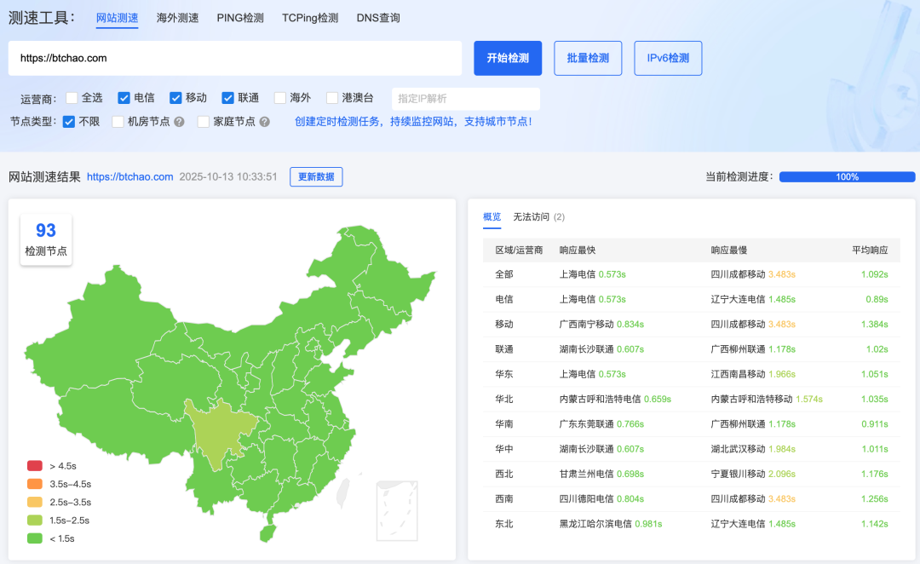Click the 甘肃兰州电信 0.698s cell

pyautogui.click(x=601, y=474)
